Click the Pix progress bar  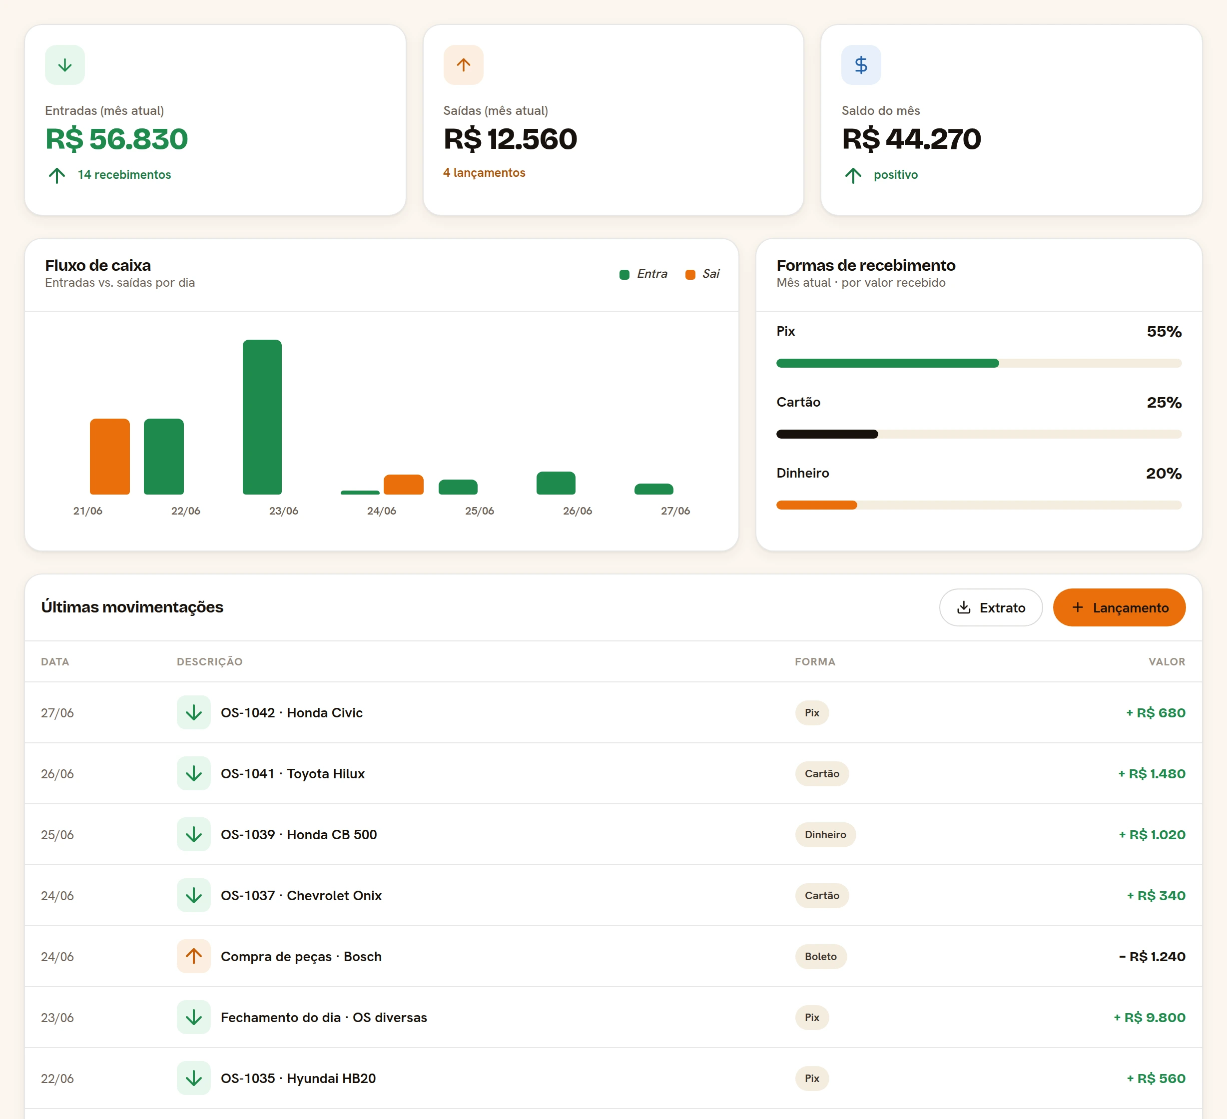[x=979, y=363]
